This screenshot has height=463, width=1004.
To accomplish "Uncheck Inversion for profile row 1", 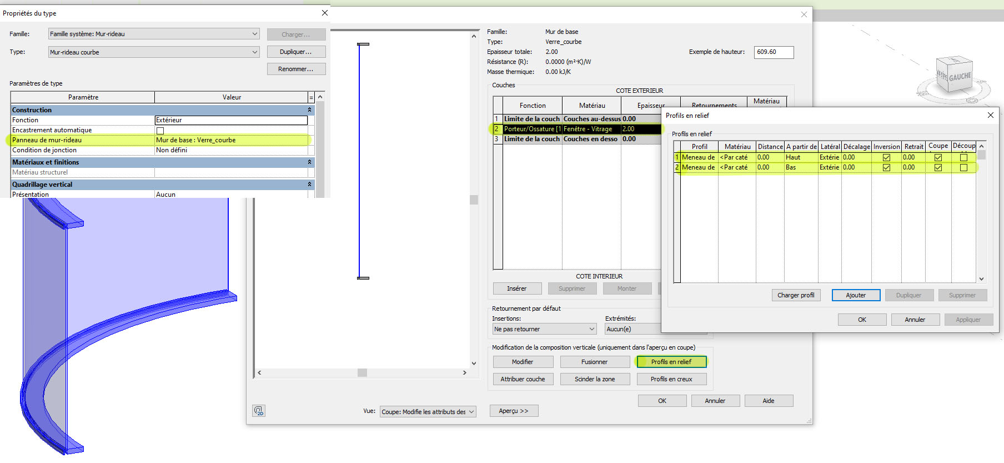I will (x=886, y=158).
